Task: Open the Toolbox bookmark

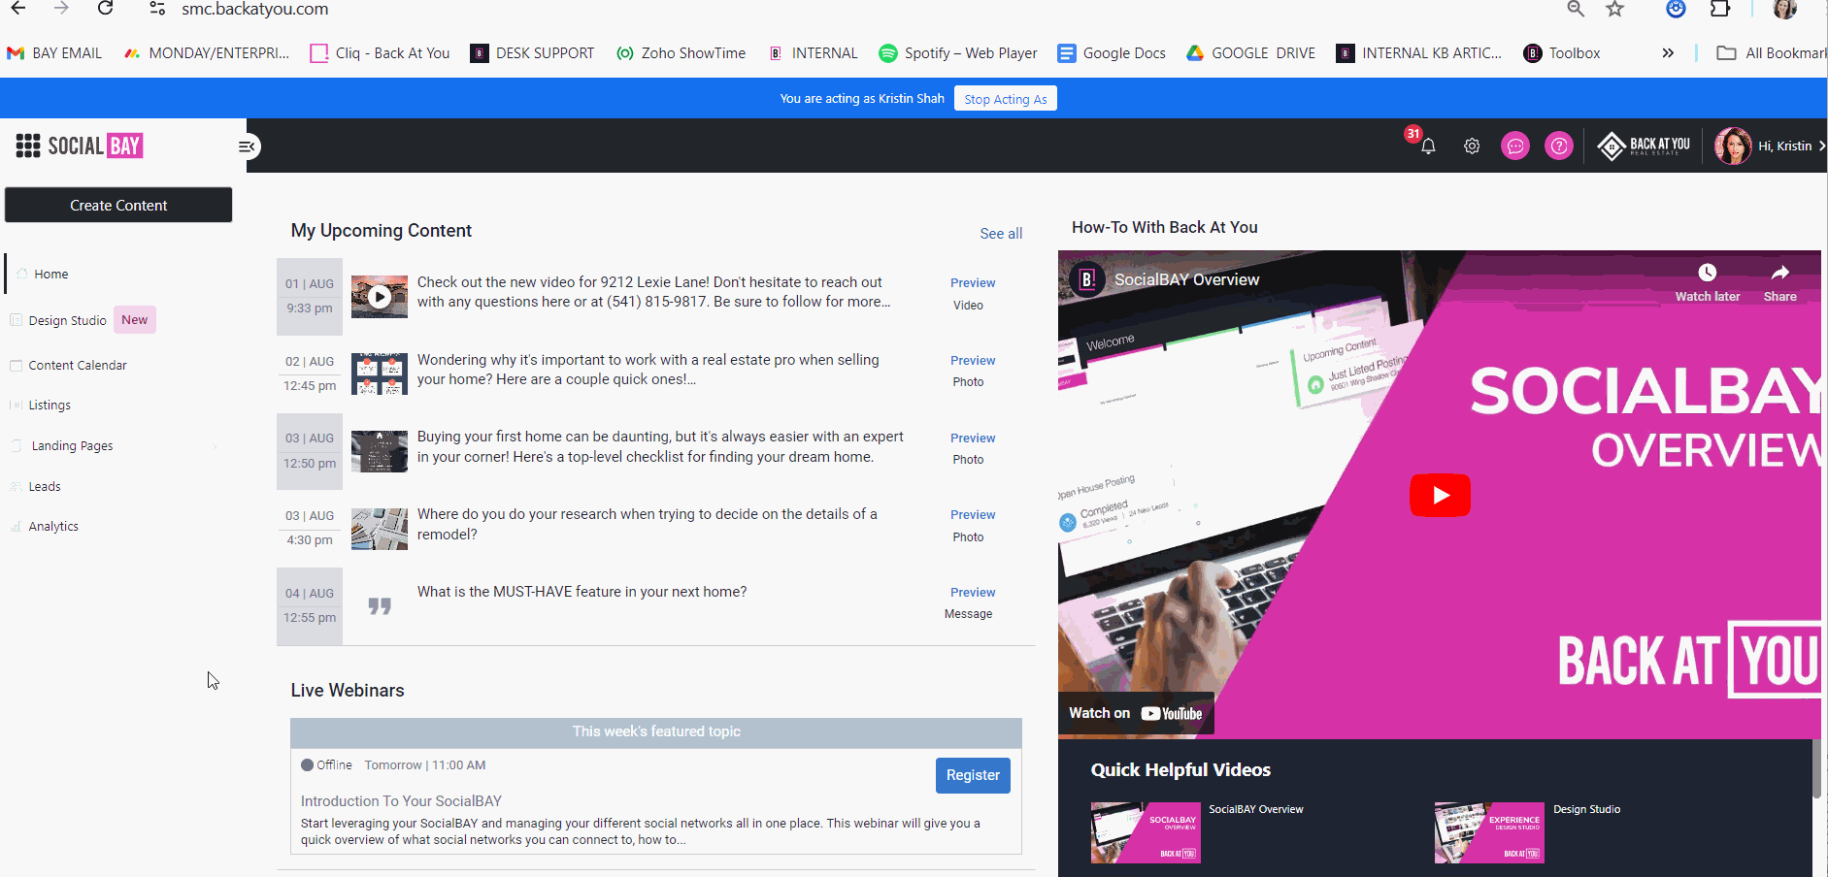Action: click(x=1562, y=53)
